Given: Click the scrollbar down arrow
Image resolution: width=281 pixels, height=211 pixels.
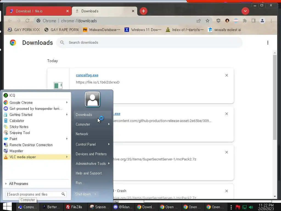Looking at the screenshot, I should (x=275, y=196).
